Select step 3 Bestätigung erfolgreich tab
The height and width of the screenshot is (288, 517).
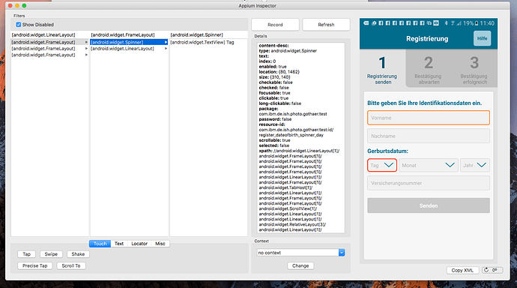[x=474, y=68]
